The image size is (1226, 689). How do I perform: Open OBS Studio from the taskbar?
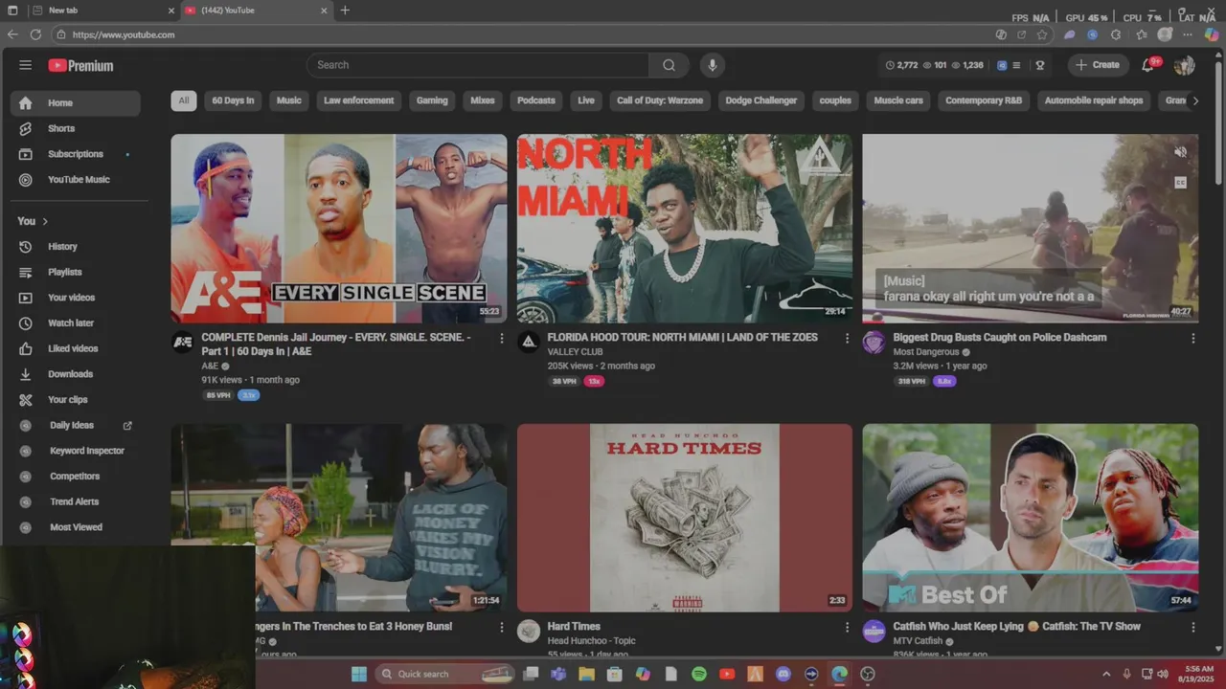tap(868, 674)
